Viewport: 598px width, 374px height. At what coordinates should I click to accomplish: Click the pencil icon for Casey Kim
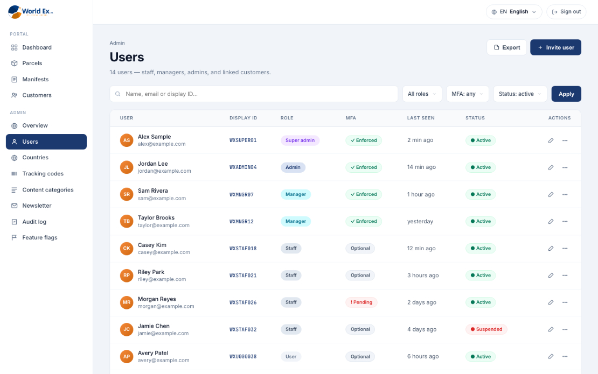(551, 249)
